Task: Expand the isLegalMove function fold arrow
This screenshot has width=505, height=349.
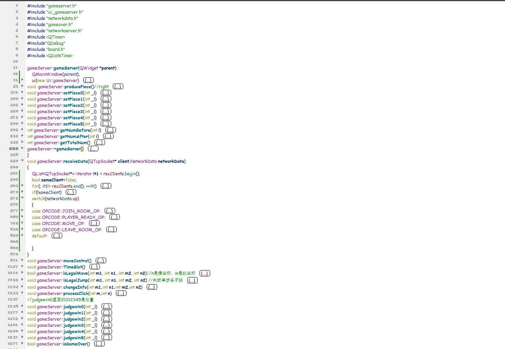Action: (x=23, y=273)
